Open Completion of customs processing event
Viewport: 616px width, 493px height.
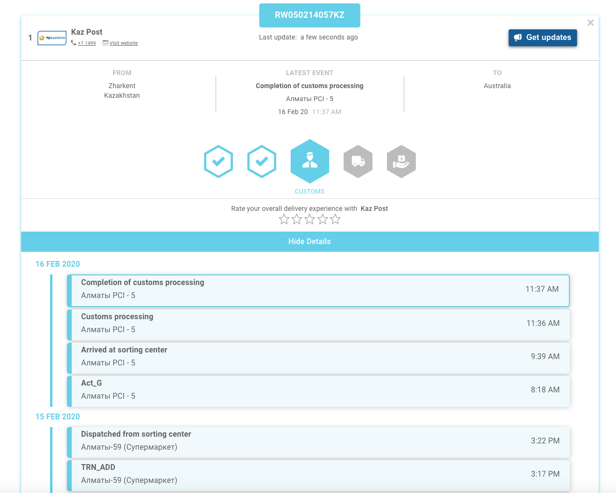pyautogui.click(x=318, y=291)
